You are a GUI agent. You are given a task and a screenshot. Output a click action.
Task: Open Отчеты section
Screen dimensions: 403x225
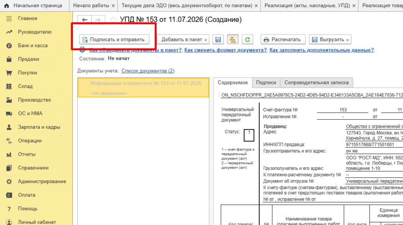point(27,154)
